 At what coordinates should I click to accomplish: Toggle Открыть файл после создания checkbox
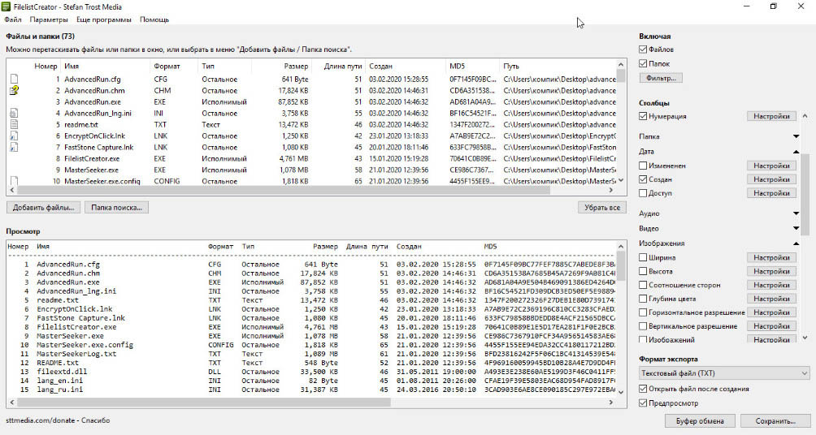[x=643, y=389]
